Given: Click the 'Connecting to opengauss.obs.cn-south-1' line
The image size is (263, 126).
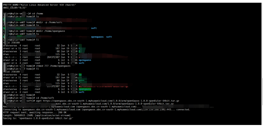Looking at the screenshot, I should pyautogui.click(x=96, y=110).
